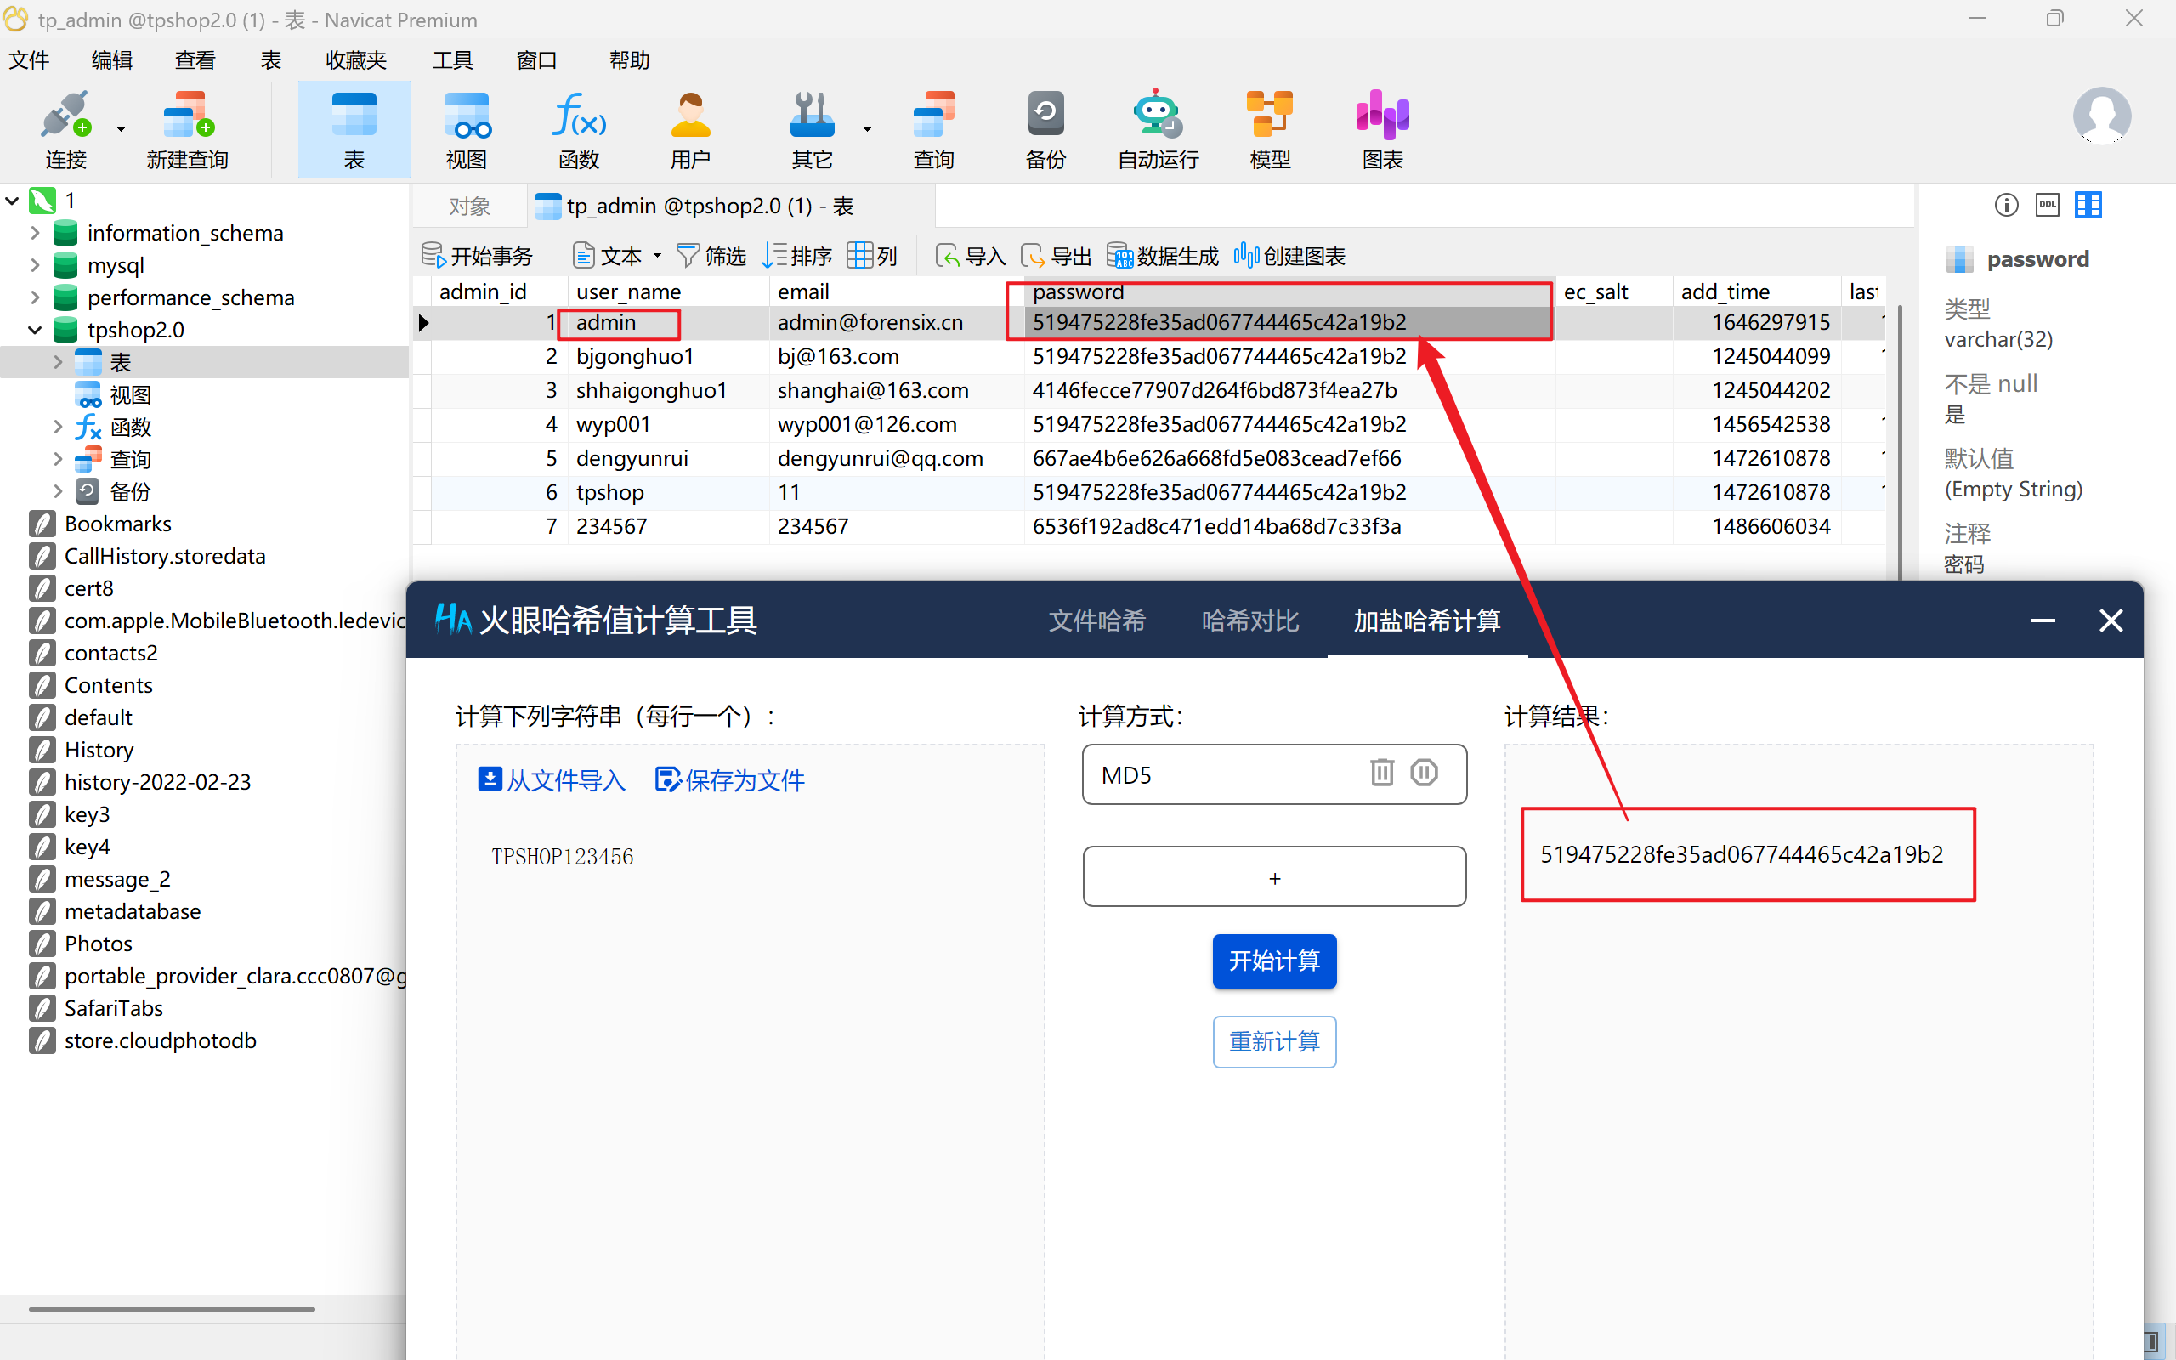Click the Filter button in table toolbar

(711, 257)
